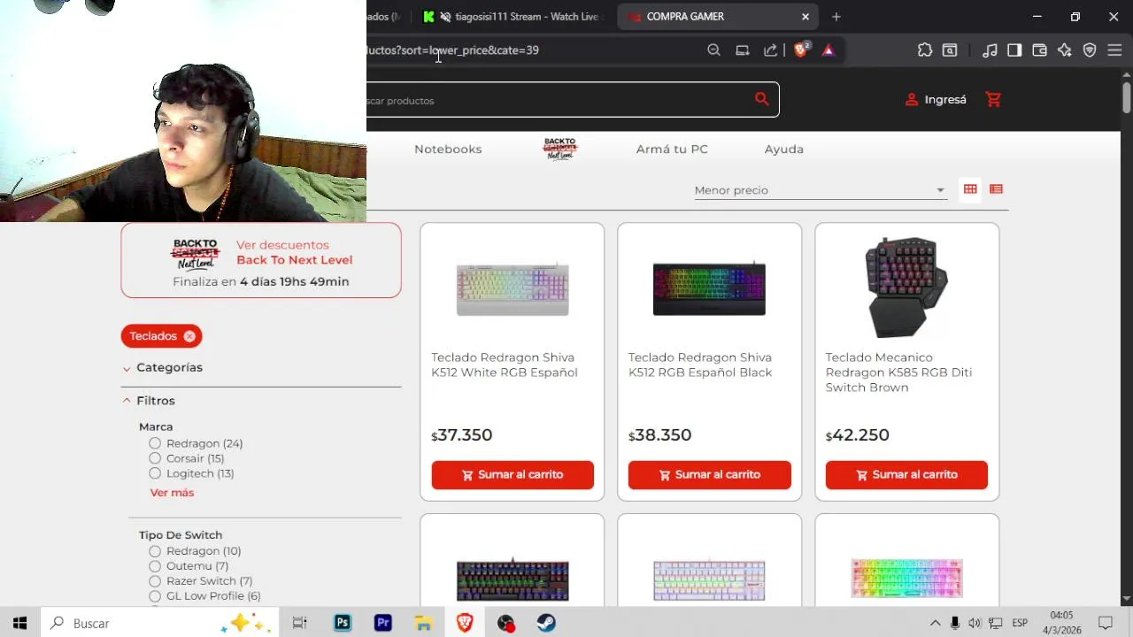Switch to list view layout
The width and height of the screenshot is (1133, 637).
tap(996, 188)
